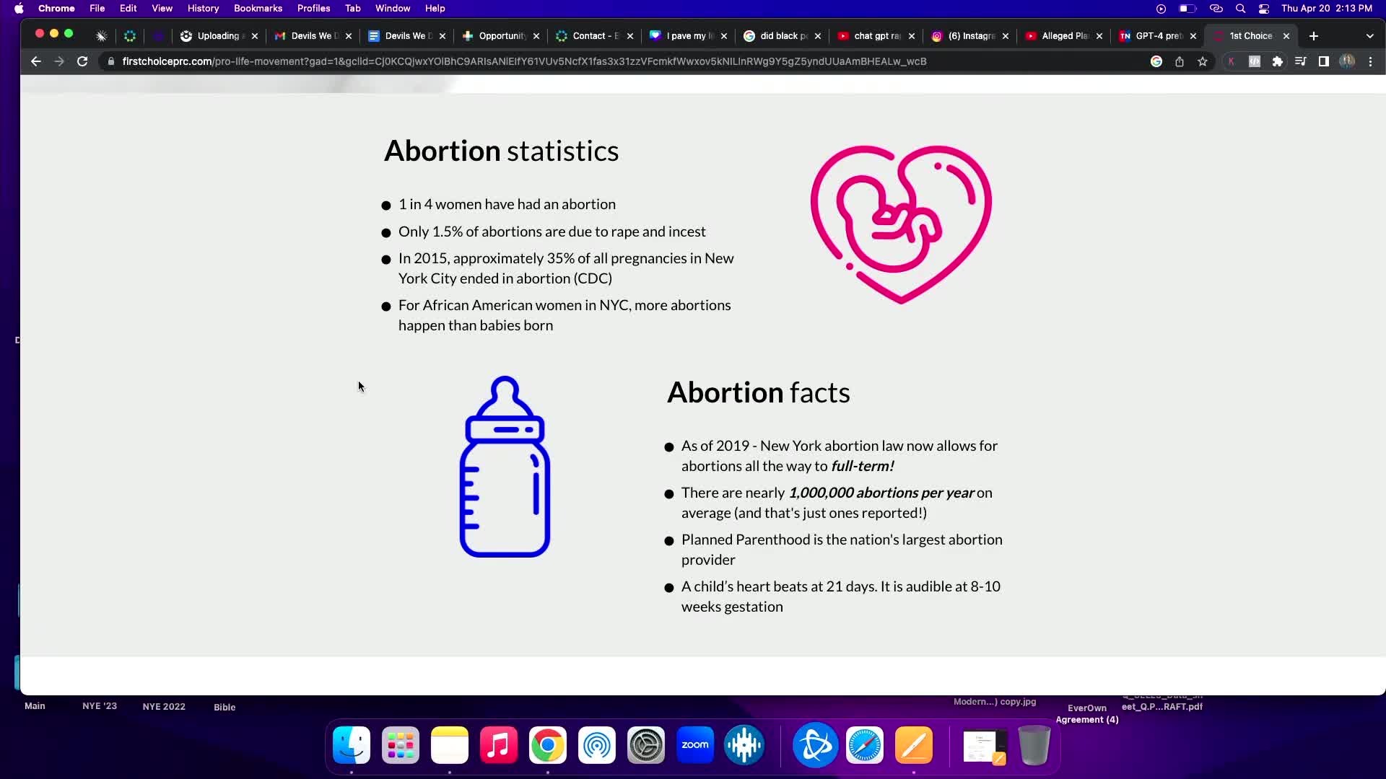Screen dimensions: 1386x779
Task: Open a new tab with the plus button
Action: 1313,35
